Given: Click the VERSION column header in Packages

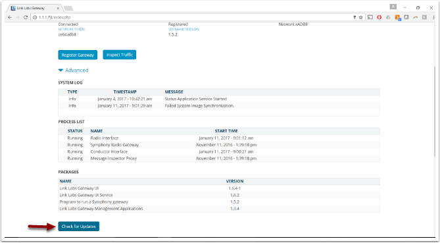Looking at the screenshot, I should (x=235, y=181).
